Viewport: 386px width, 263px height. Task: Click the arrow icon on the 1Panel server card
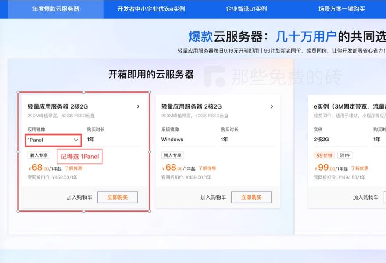click(138, 106)
